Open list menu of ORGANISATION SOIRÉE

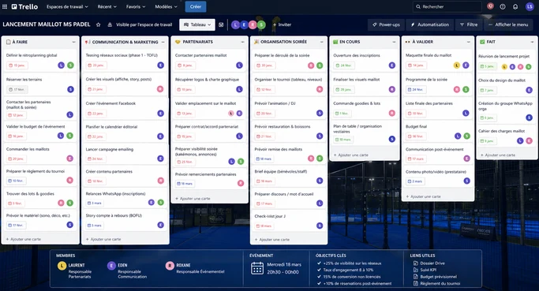tap(322, 42)
